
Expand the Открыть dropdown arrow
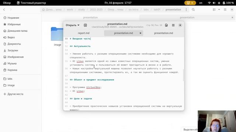79,25
